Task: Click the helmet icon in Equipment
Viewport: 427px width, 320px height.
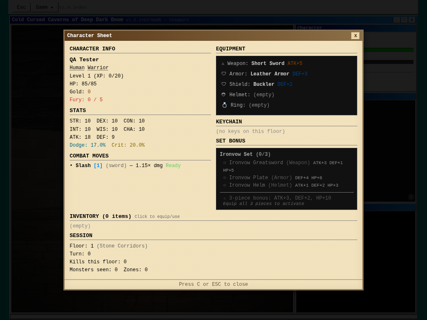Action: 224,95
